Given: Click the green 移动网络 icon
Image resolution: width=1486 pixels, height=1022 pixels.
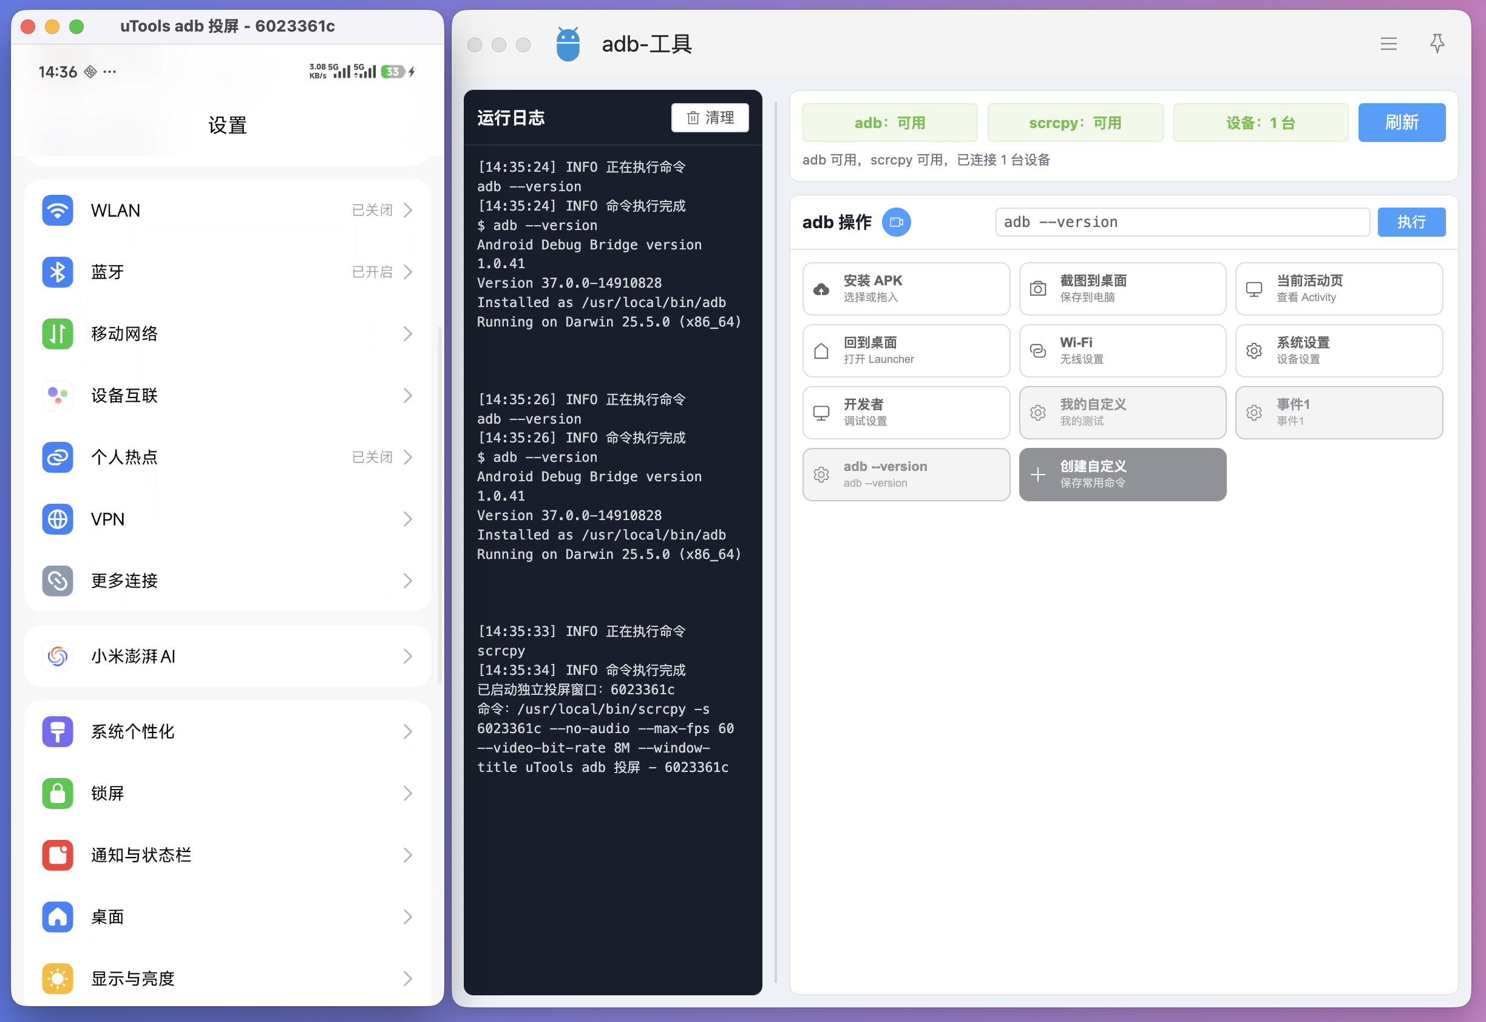Looking at the screenshot, I should click(58, 334).
